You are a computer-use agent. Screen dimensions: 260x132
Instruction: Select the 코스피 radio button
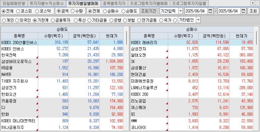tap(18, 11)
